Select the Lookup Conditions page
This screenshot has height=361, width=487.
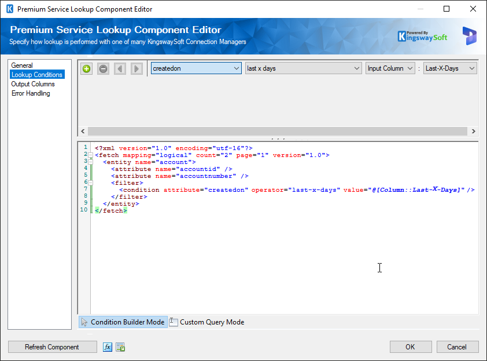point(37,75)
